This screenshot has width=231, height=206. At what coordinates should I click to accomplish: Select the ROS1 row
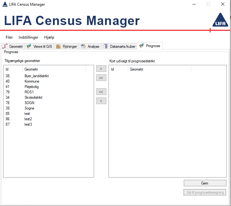click(49, 92)
